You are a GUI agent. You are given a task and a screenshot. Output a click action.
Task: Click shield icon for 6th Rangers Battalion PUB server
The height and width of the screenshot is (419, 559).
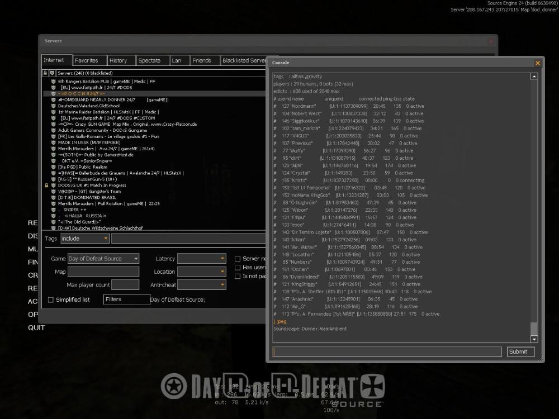53,81
